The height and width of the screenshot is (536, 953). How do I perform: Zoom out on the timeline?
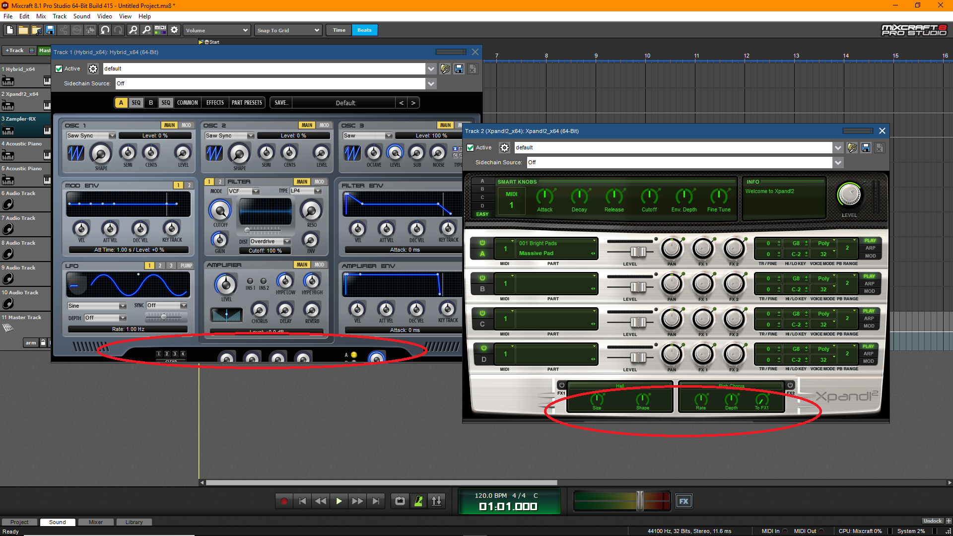pyautogui.click(x=146, y=30)
